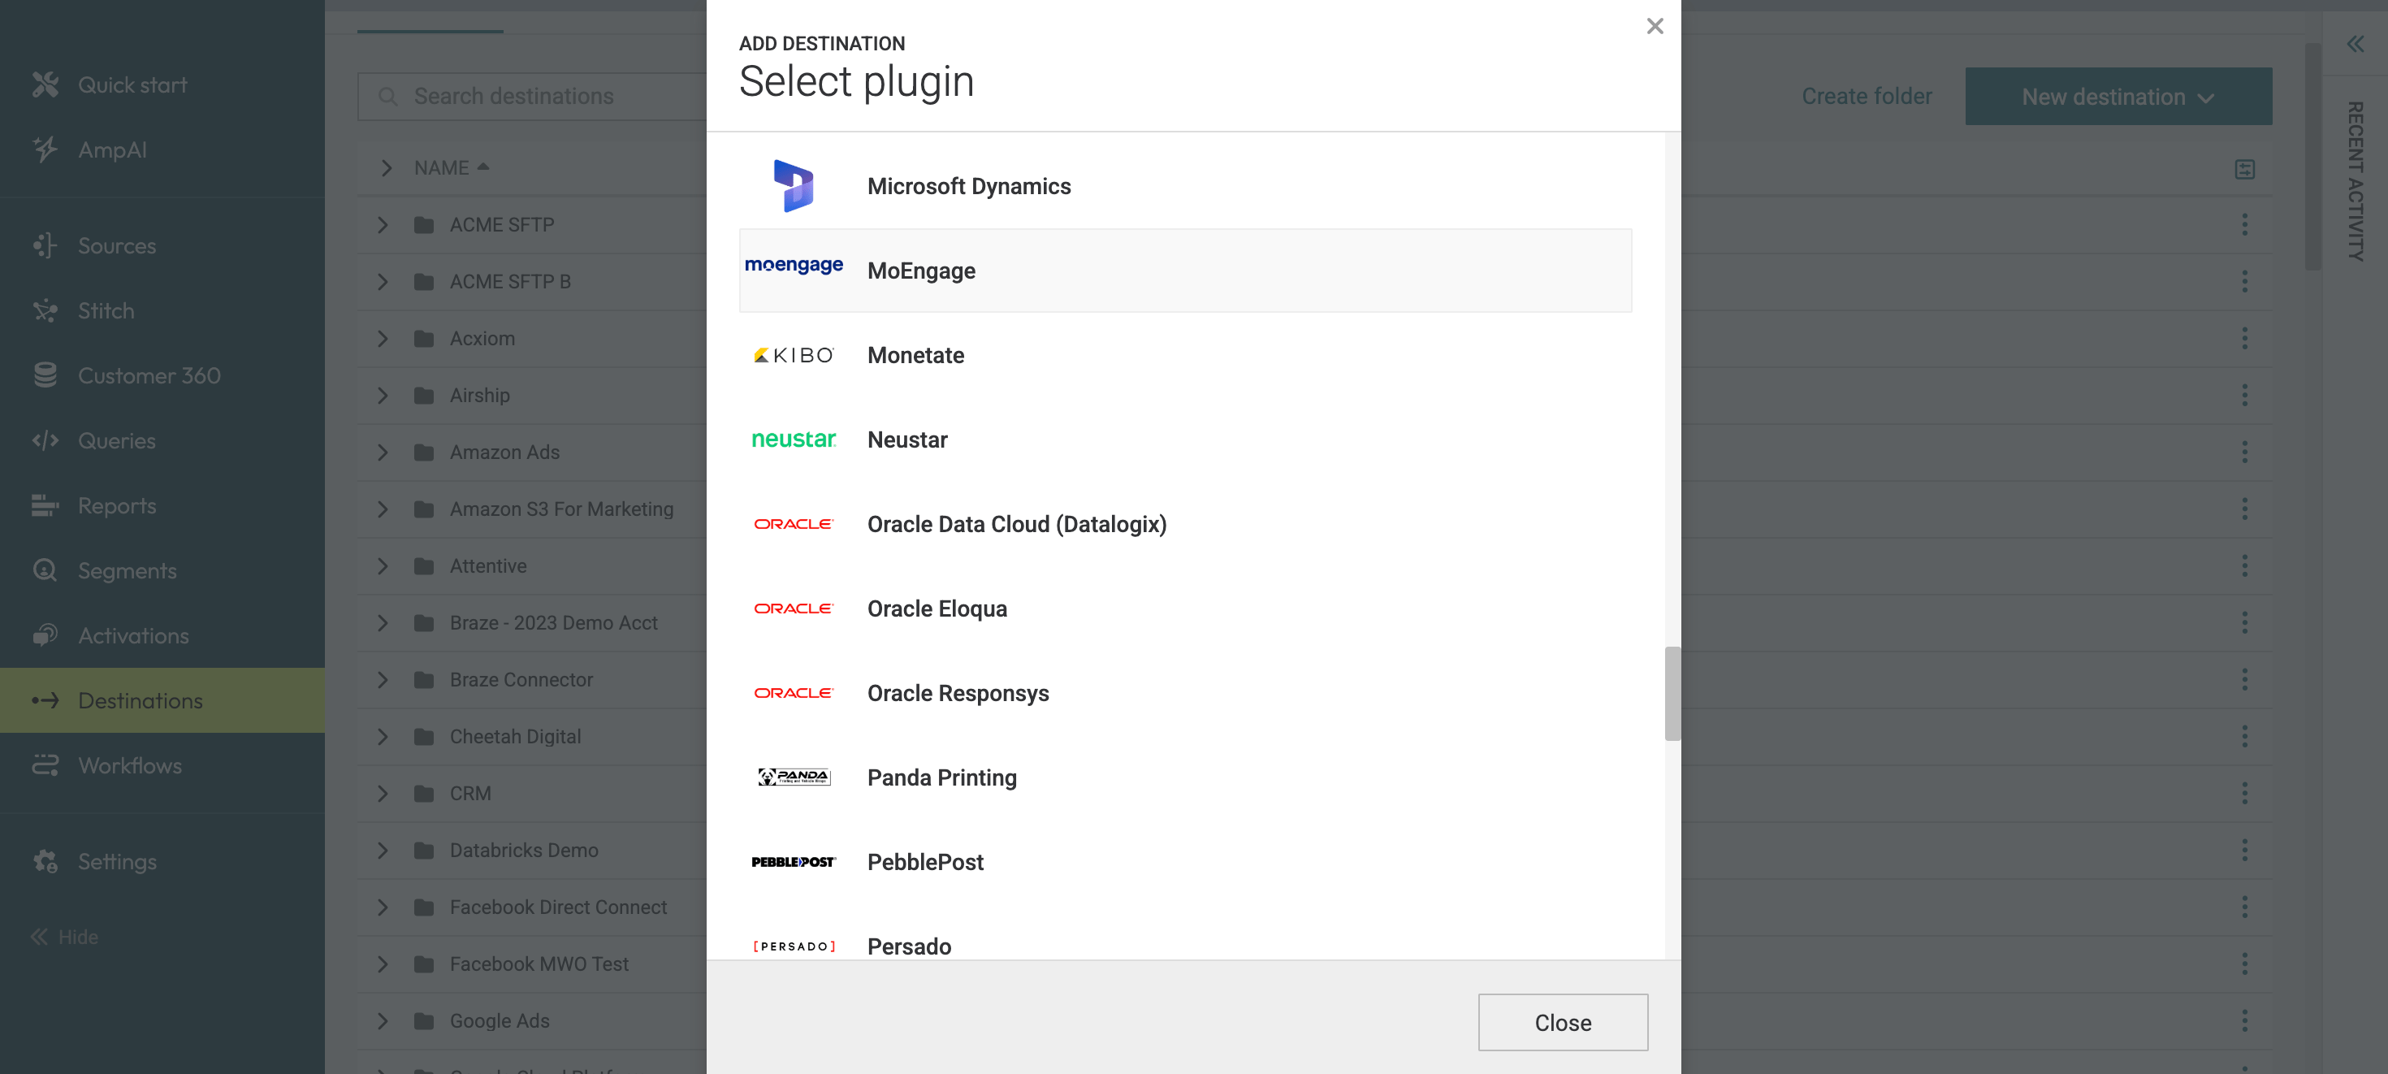Click the Neustar logo icon
Image resolution: width=2388 pixels, height=1074 pixels.
[x=794, y=440]
